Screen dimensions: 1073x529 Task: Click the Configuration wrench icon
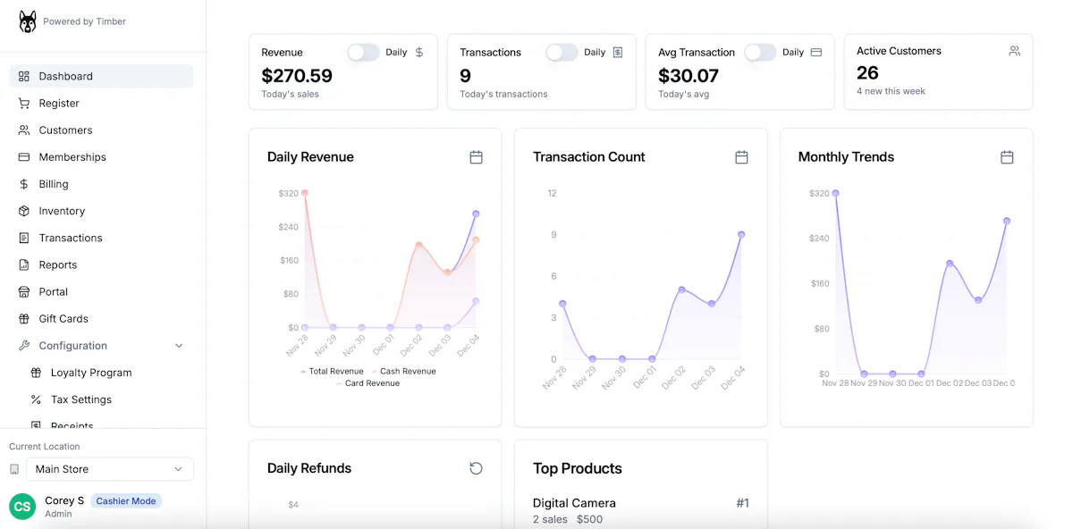click(x=24, y=345)
